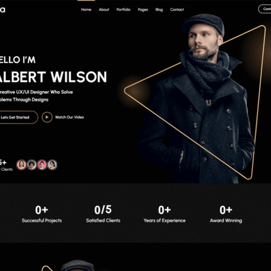This screenshot has width=271, height=271.
Task: Click the site logo in the header
Action: pyautogui.click(x=3, y=9)
